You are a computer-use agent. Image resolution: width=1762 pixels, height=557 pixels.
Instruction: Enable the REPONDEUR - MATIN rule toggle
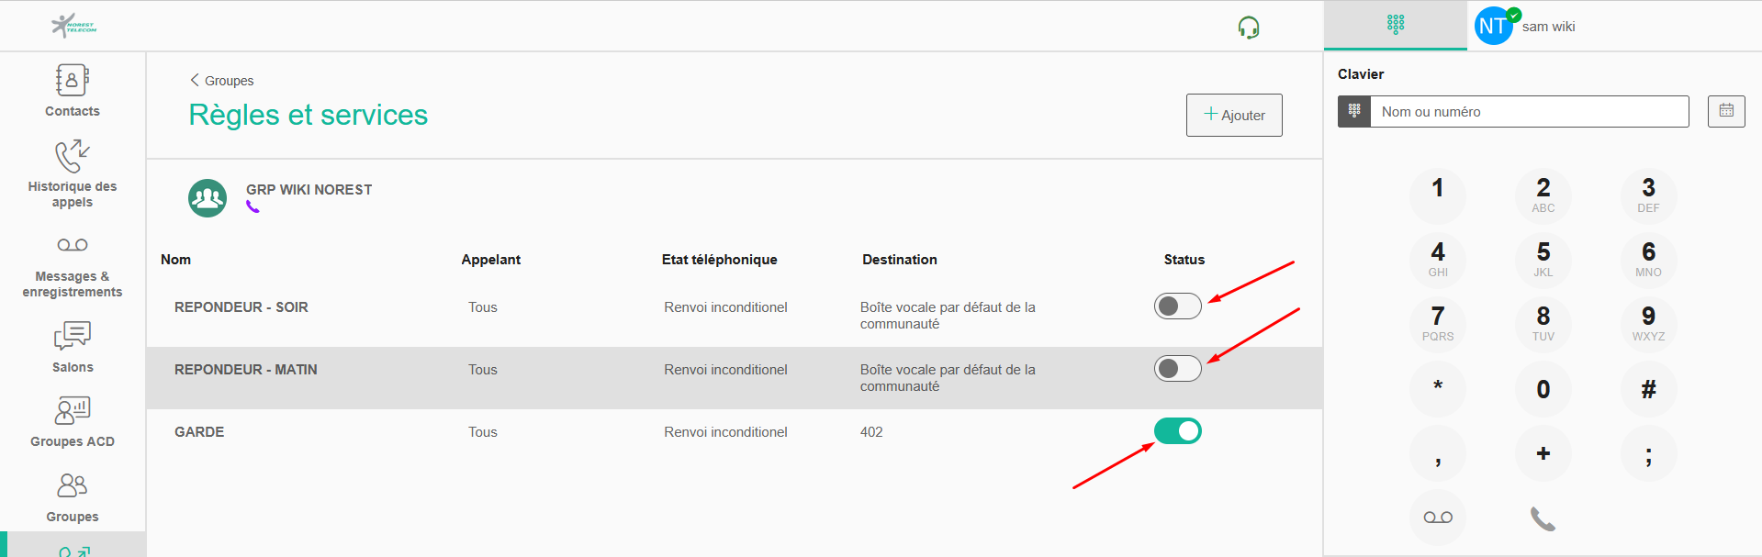coord(1178,369)
